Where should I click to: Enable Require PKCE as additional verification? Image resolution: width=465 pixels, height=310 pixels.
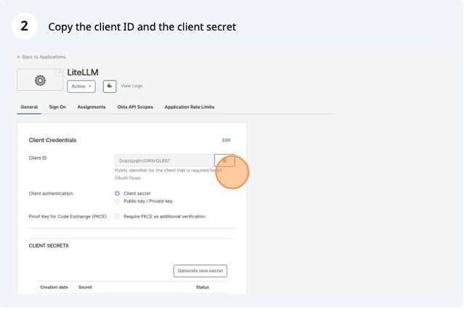tap(117, 216)
